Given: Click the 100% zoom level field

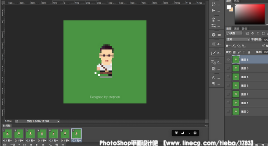Looking at the screenshot, I should coord(8,121).
